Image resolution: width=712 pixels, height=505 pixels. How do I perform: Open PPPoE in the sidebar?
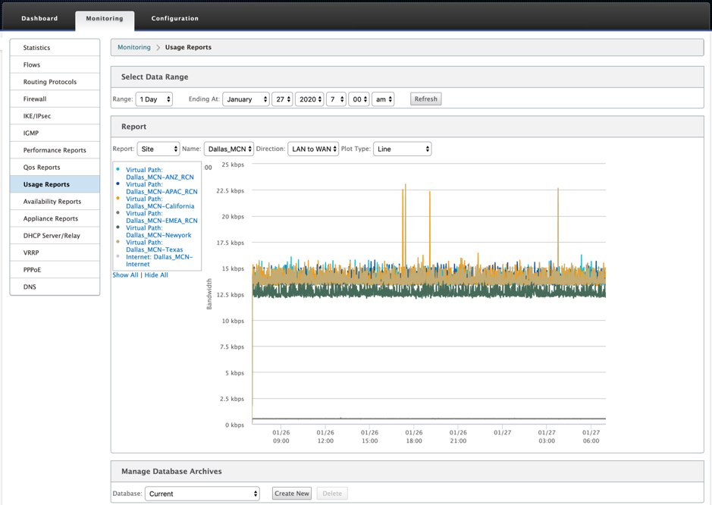pos(55,270)
